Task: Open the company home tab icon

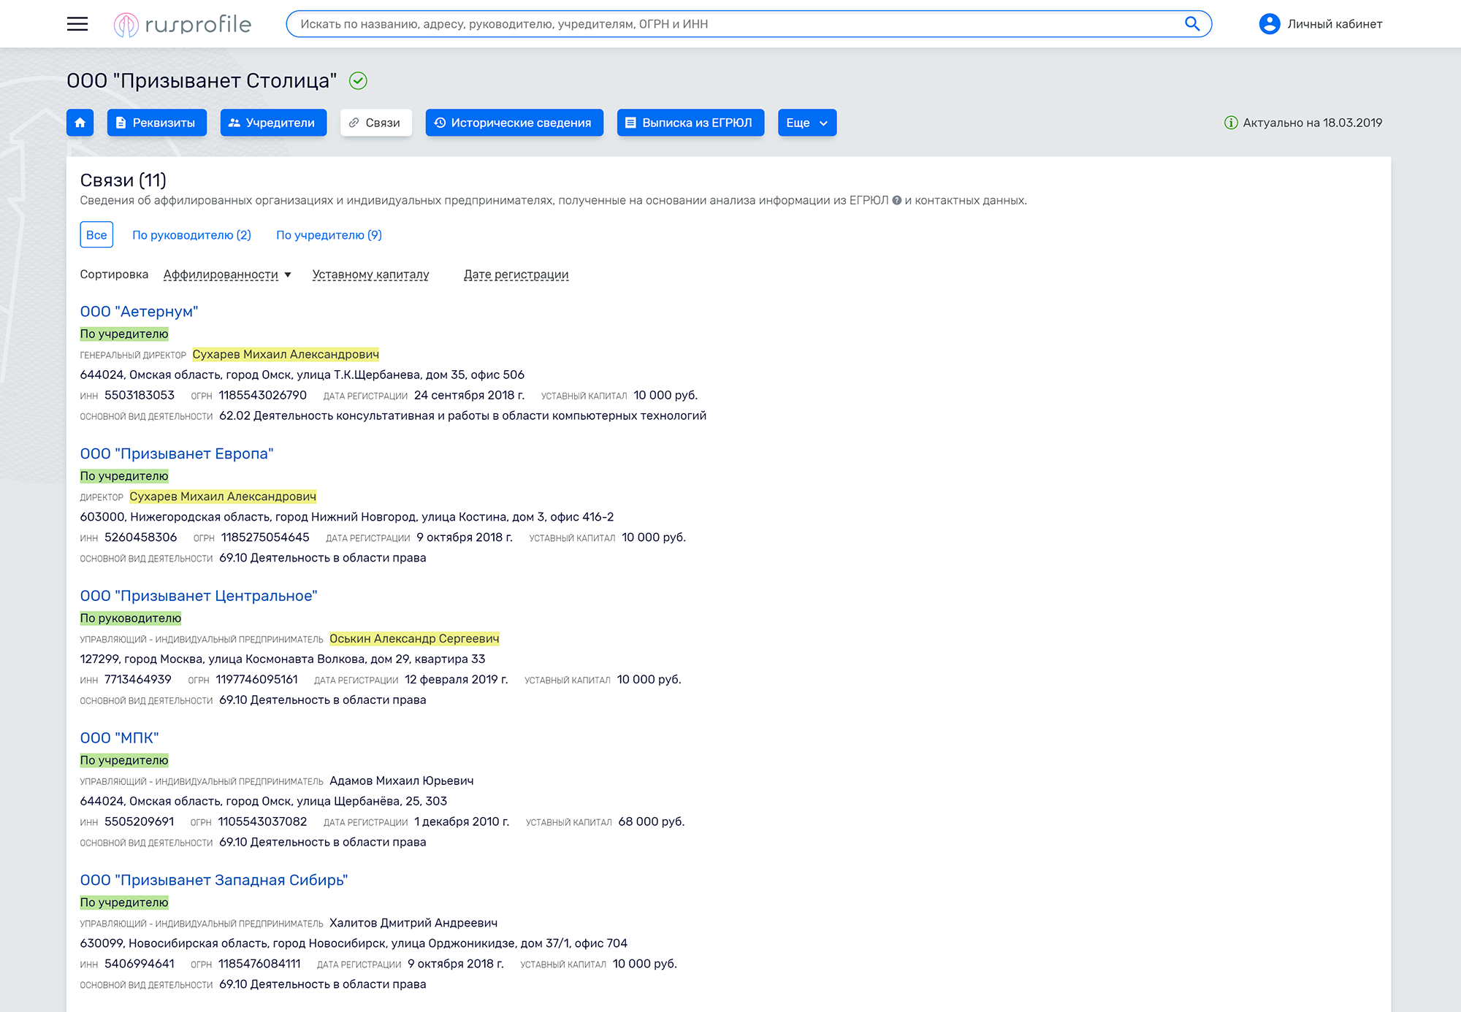Action: (x=80, y=123)
